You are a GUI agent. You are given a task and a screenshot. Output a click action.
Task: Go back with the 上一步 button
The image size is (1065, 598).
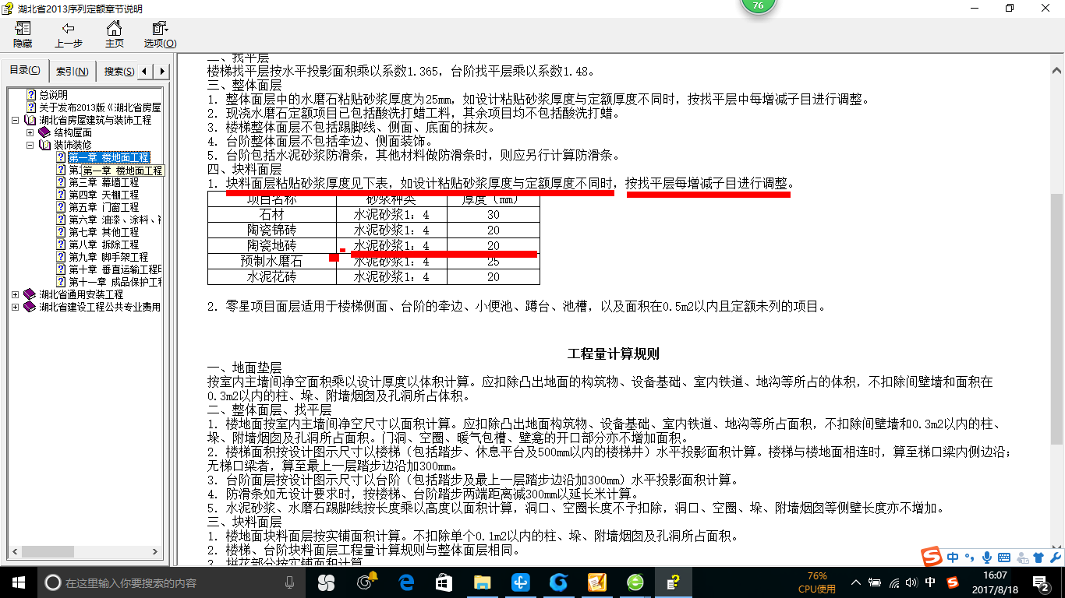click(69, 35)
